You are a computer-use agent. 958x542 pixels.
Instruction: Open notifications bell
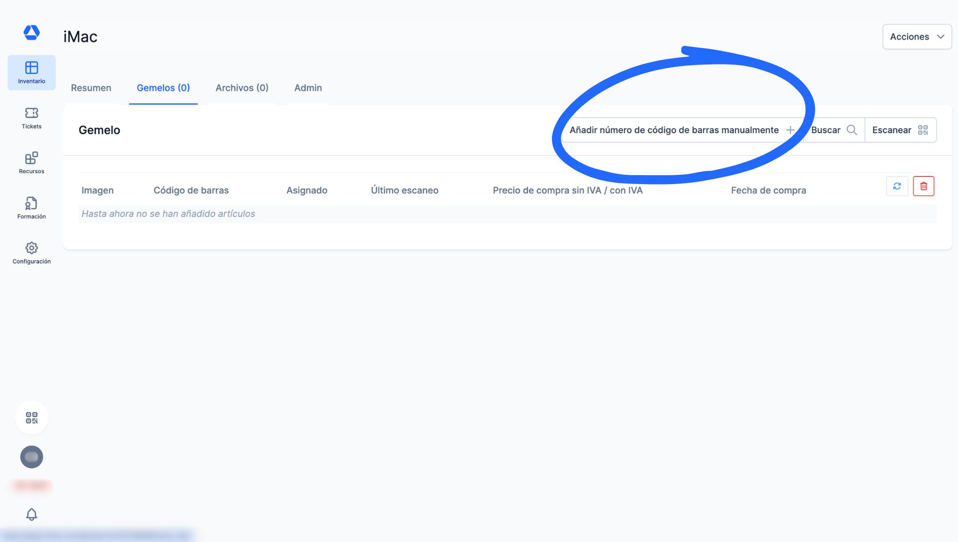point(31,514)
